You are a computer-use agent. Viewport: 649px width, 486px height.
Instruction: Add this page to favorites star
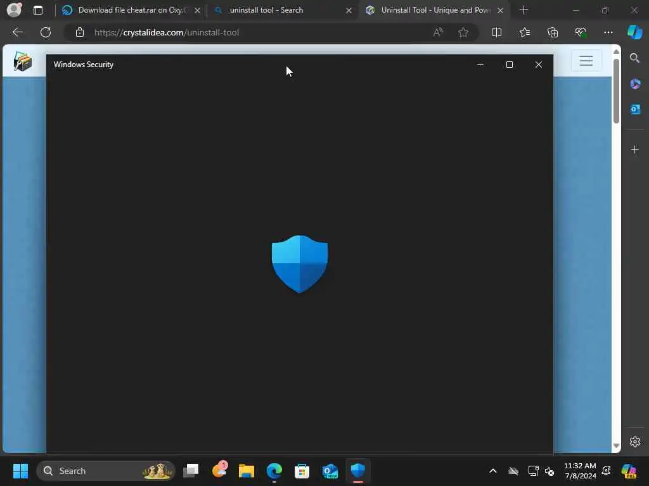[463, 32]
